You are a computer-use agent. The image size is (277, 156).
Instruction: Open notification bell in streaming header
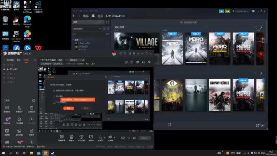click(143, 62)
